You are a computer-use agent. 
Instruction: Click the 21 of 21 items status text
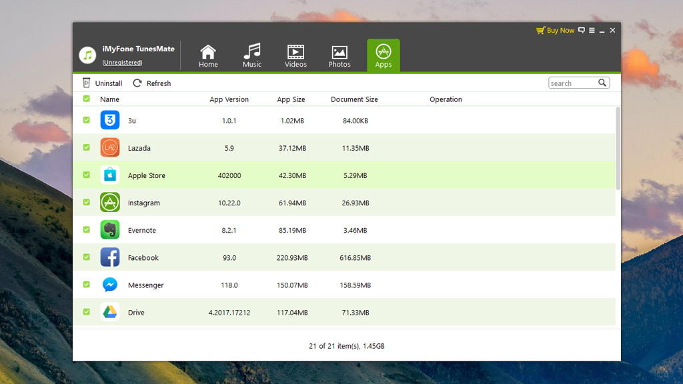[x=346, y=346]
